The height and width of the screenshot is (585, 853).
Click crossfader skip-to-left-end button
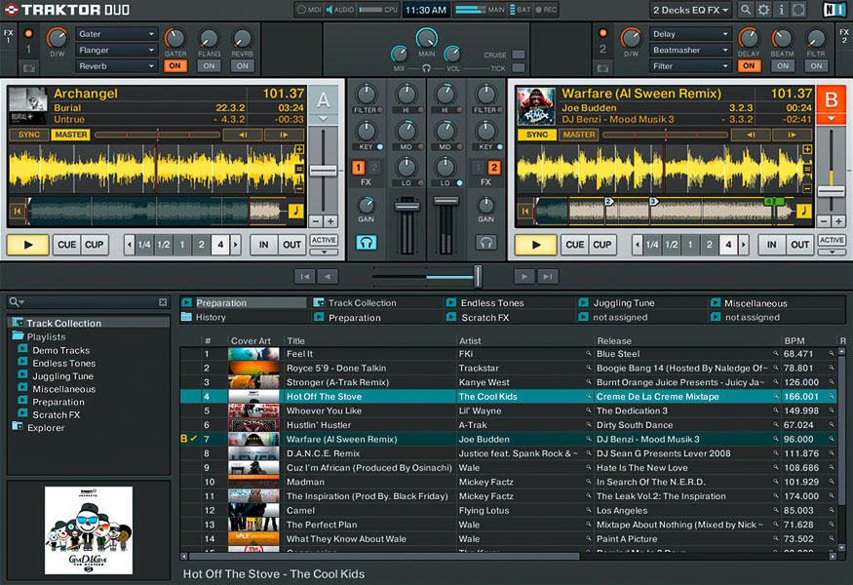pos(305,277)
